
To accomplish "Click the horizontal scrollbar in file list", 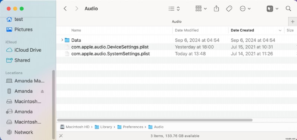I will coord(155,120).
